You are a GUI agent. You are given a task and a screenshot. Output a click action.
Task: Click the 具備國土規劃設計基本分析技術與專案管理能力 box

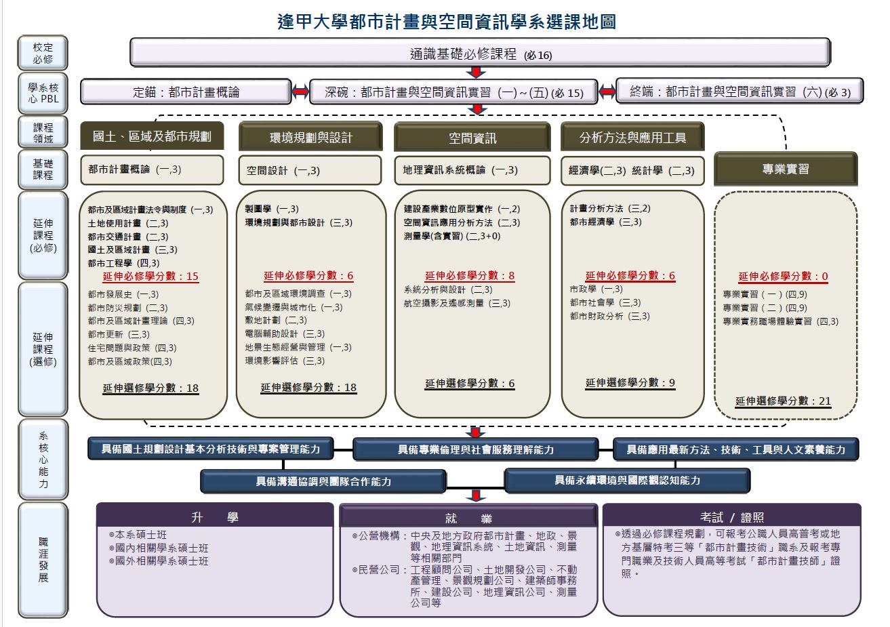click(211, 449)
